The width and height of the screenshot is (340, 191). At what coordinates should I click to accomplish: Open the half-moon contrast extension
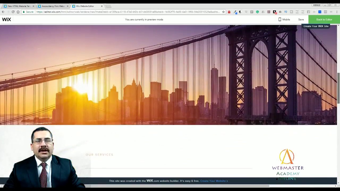[x=240, y=12]
